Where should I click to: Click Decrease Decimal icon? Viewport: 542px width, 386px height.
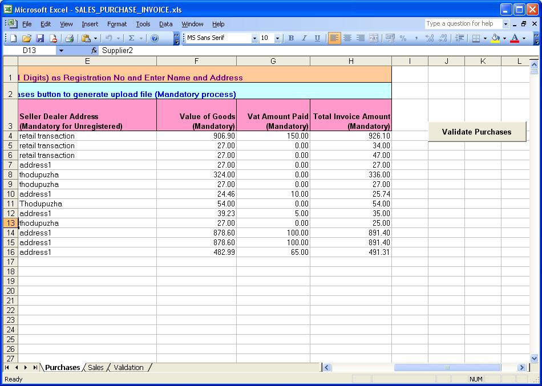(443, 38)
